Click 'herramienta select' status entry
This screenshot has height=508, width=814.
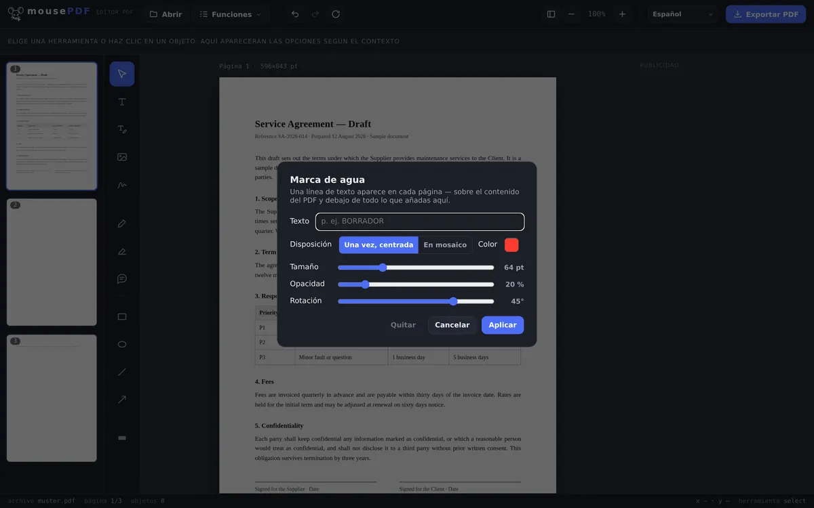[x=772, y=501]
